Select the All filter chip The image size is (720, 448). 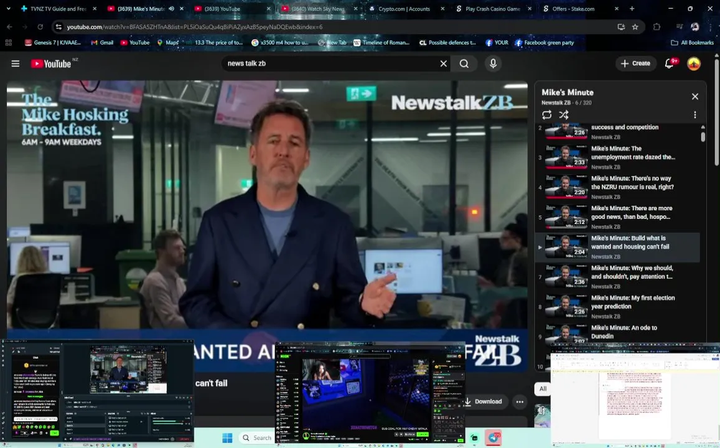point(543,389)
